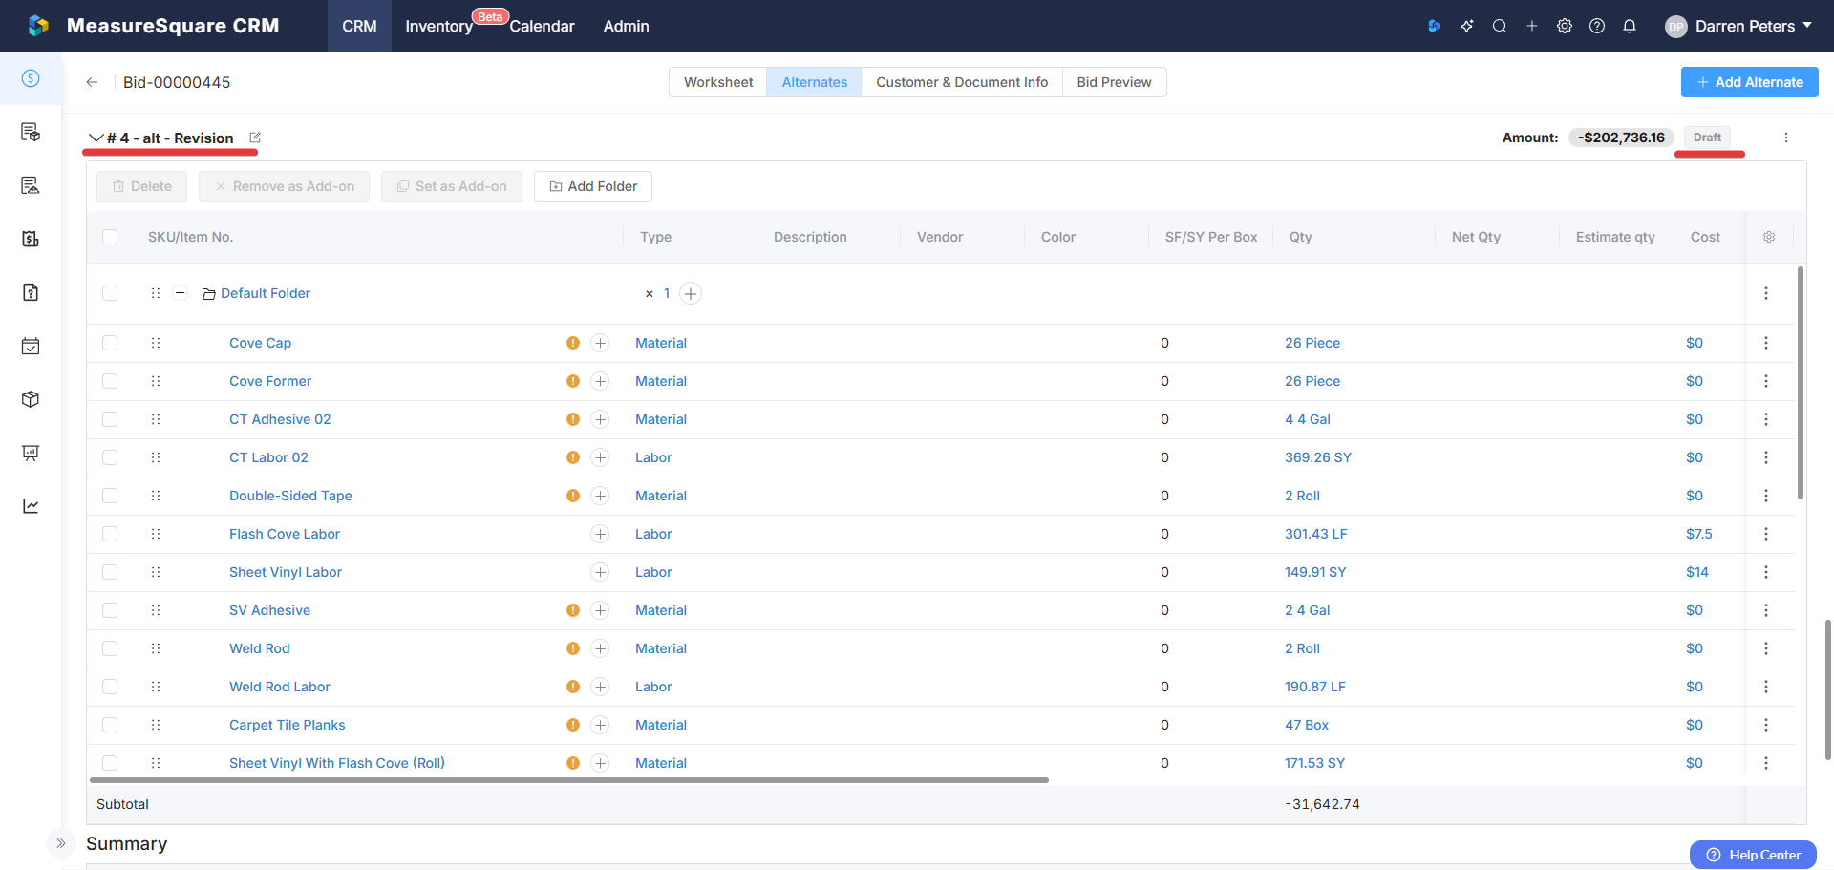This screenshot has width=1834, height=870.
Task: Open more options for Default Folder row
Action: pos(1766,293)
